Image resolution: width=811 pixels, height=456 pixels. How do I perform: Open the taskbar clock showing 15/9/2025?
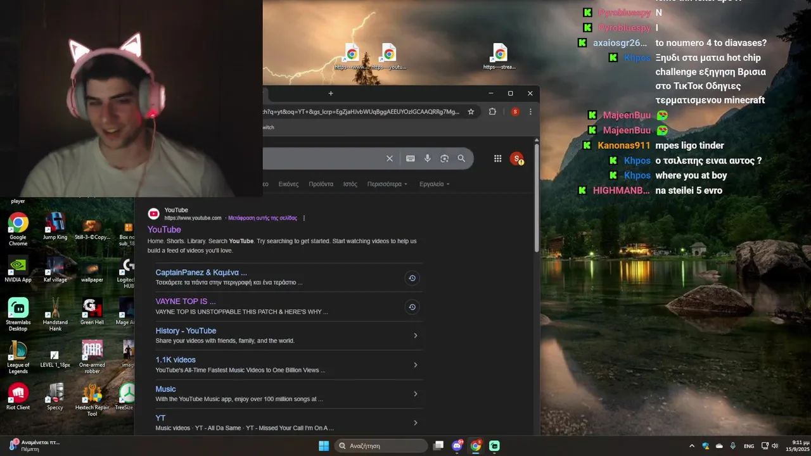click(x=797, y=446)
